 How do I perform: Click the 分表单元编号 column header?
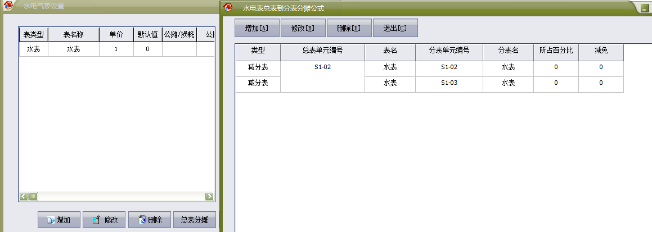tap(449, 52)
